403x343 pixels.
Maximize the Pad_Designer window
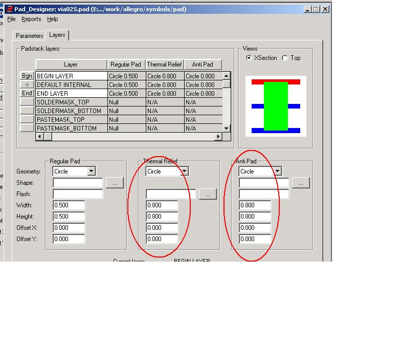(x=316, y=9)
